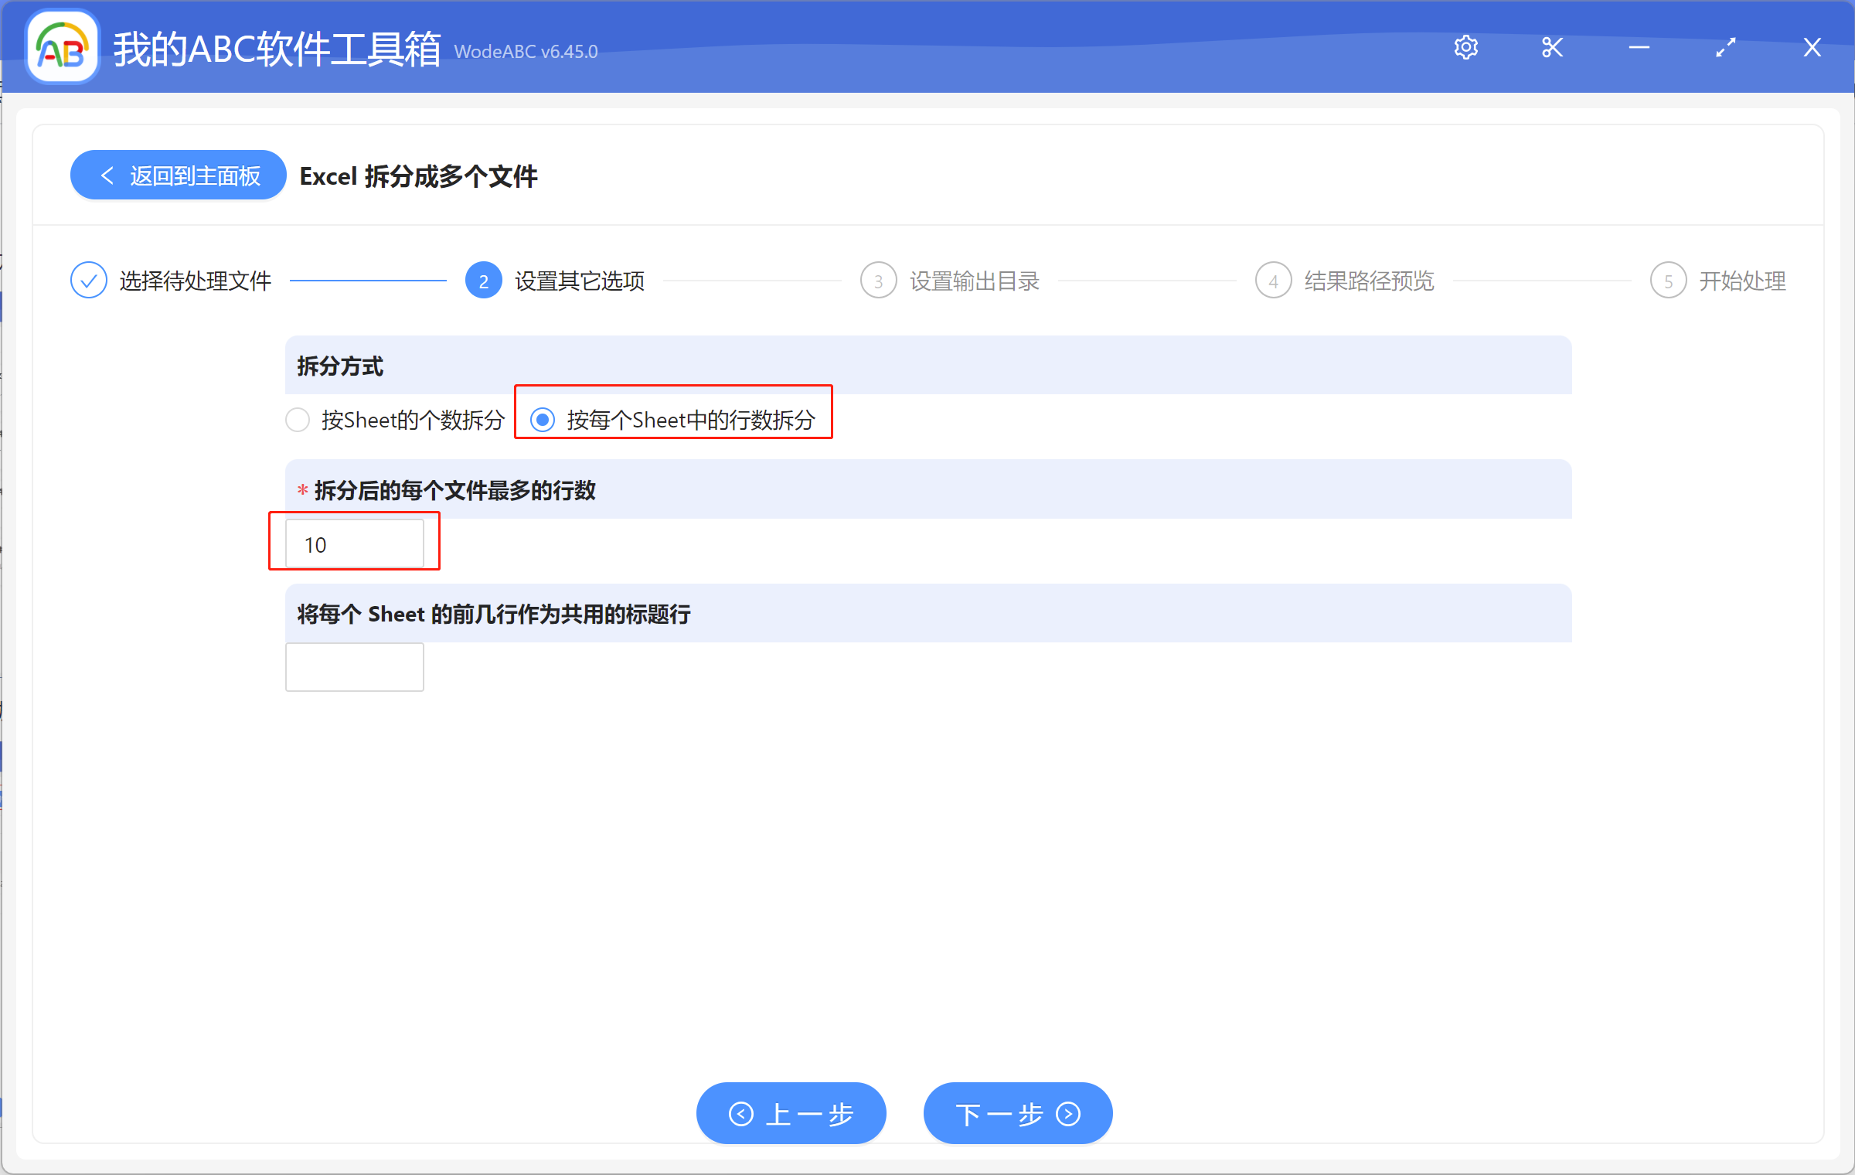
Task: Select the 按Sheet的个数拆分 radio option
Action: point(298,420)
